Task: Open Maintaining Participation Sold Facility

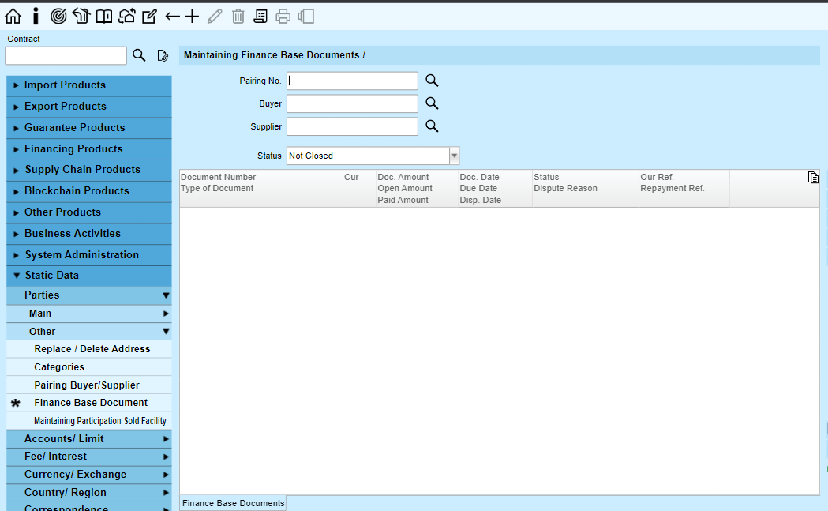Action: (89, 421)
